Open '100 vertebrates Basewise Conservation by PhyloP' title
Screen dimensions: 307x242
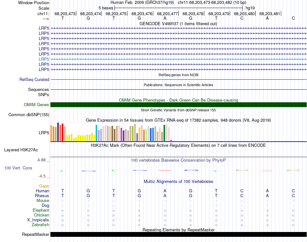tap(178, 160)
